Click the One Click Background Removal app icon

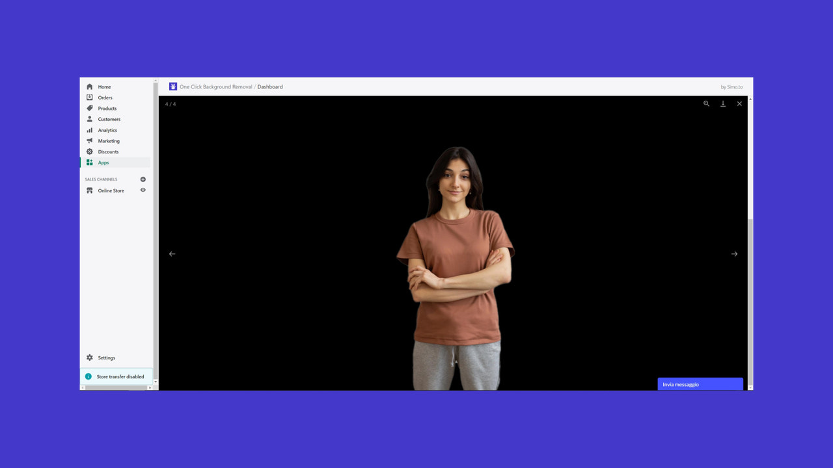click(172, 86)
